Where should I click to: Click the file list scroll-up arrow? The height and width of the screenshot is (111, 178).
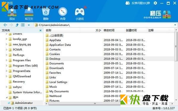[x=176, y=30]
